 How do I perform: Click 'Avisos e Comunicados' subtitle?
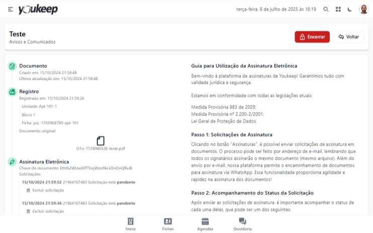32,42
